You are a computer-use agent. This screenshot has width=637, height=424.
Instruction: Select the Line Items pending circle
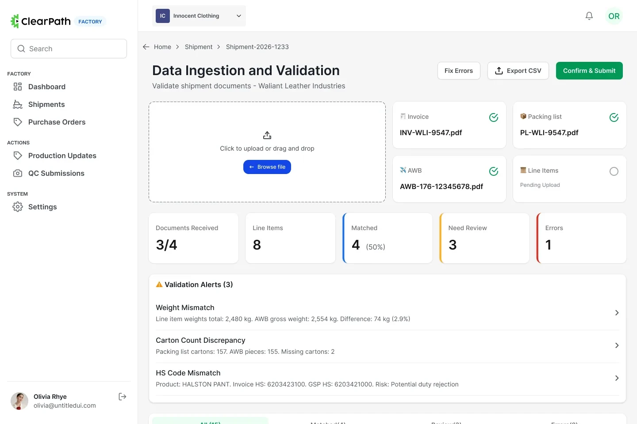614,171
